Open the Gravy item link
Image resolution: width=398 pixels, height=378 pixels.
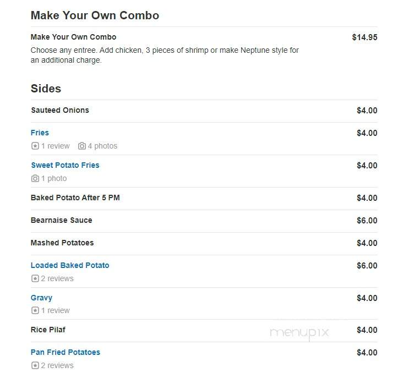(41, 298)
